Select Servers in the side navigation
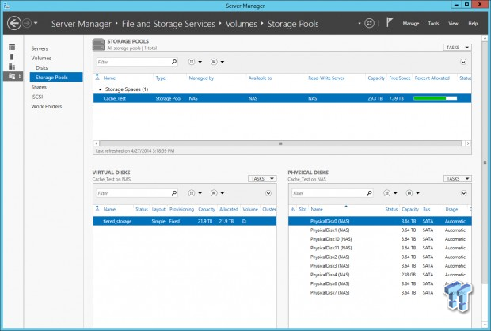The width and height of the screenshot is (491, 331). (x=40, y=48)
